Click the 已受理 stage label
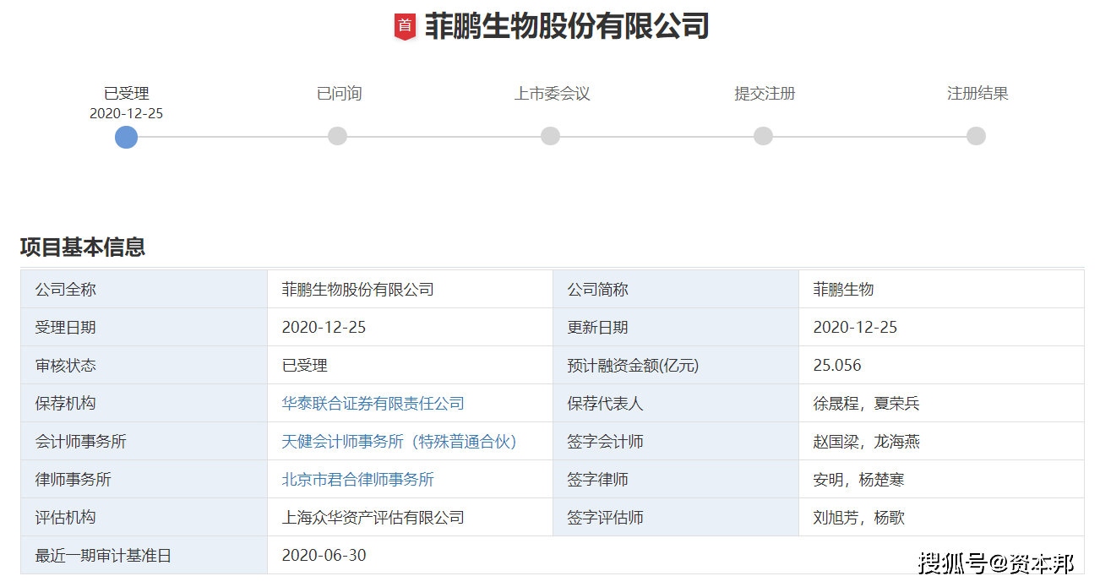Screen dimensions: 1100x587 point(126,94)
